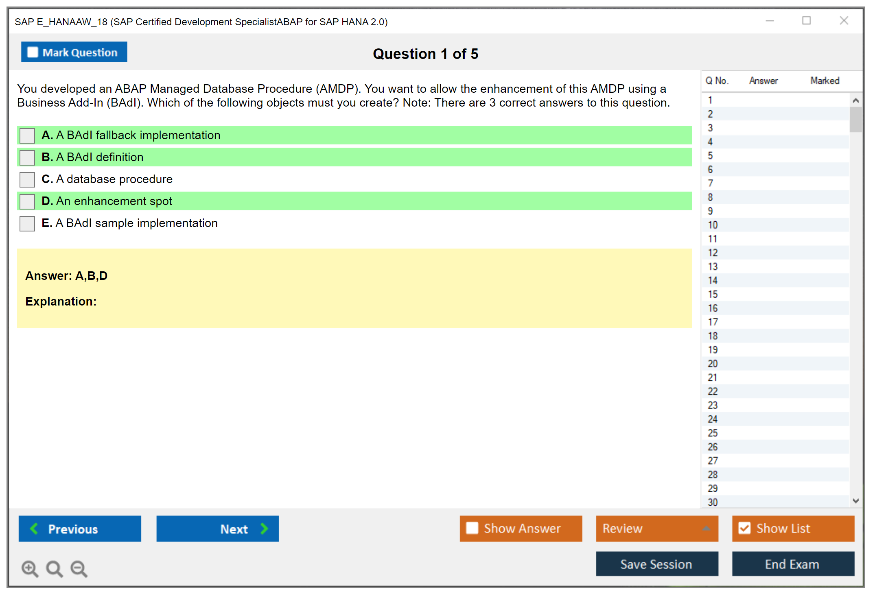Click the zoom in magnifier icon
875x598 pixels.
pos(30,568)
